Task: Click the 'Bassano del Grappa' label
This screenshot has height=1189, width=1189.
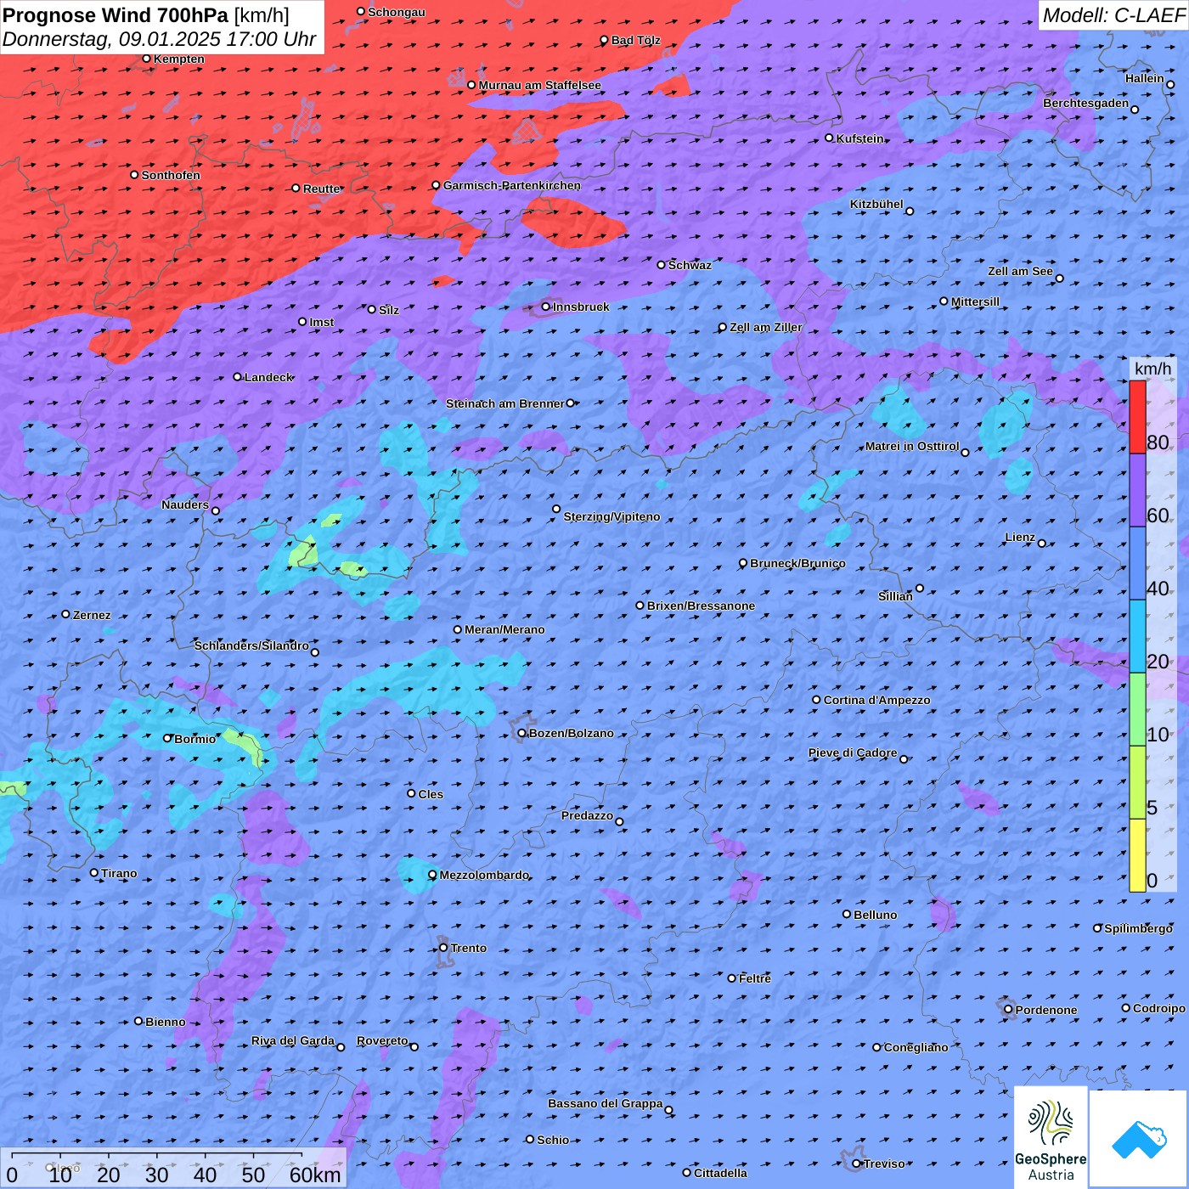Action: pos(605,1103)
